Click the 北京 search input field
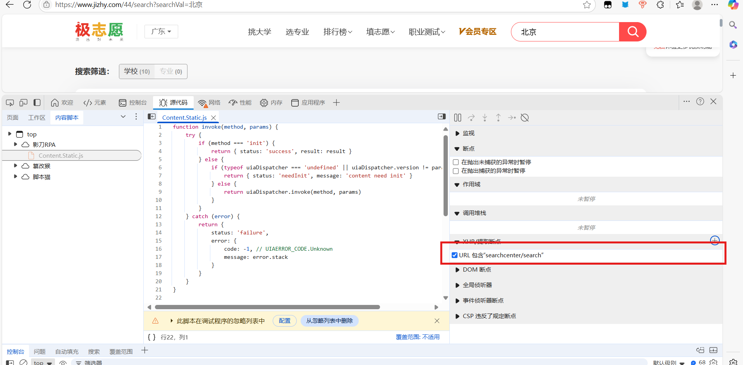Image resolution: width=743 pixels, height=365 pixels. [x=566, y=32]
